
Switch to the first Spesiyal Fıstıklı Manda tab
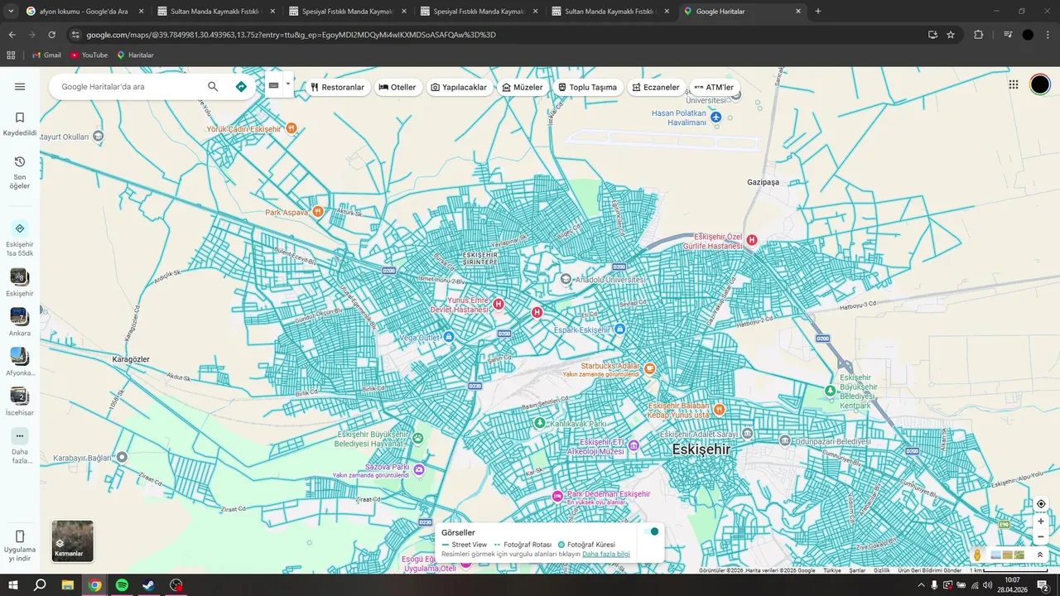pos(346,12)
